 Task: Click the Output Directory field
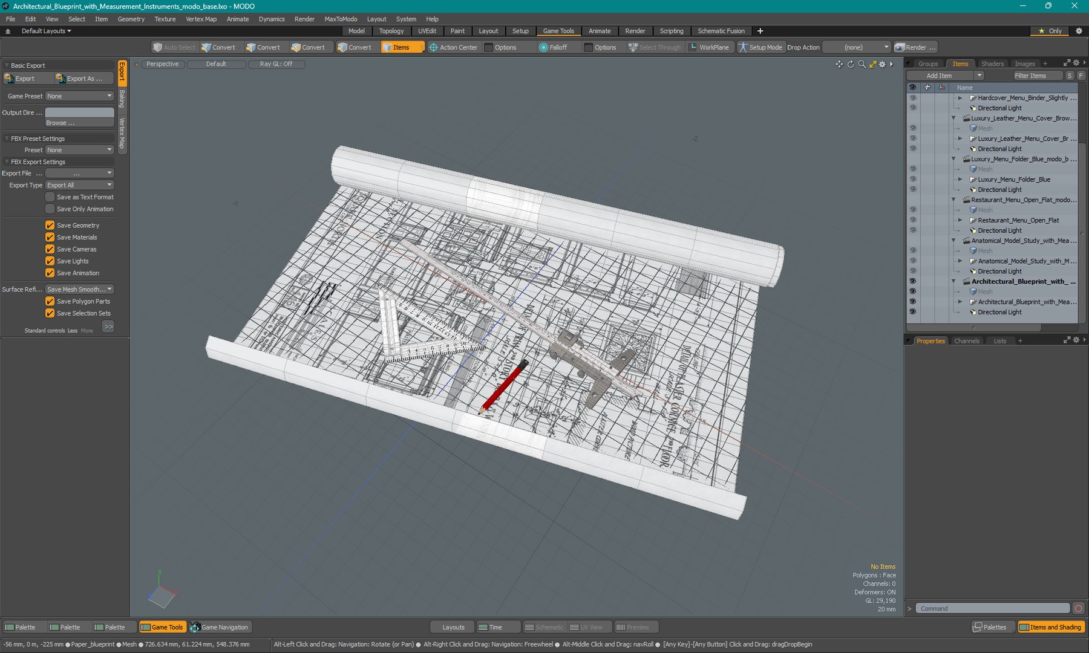(79, 112)
